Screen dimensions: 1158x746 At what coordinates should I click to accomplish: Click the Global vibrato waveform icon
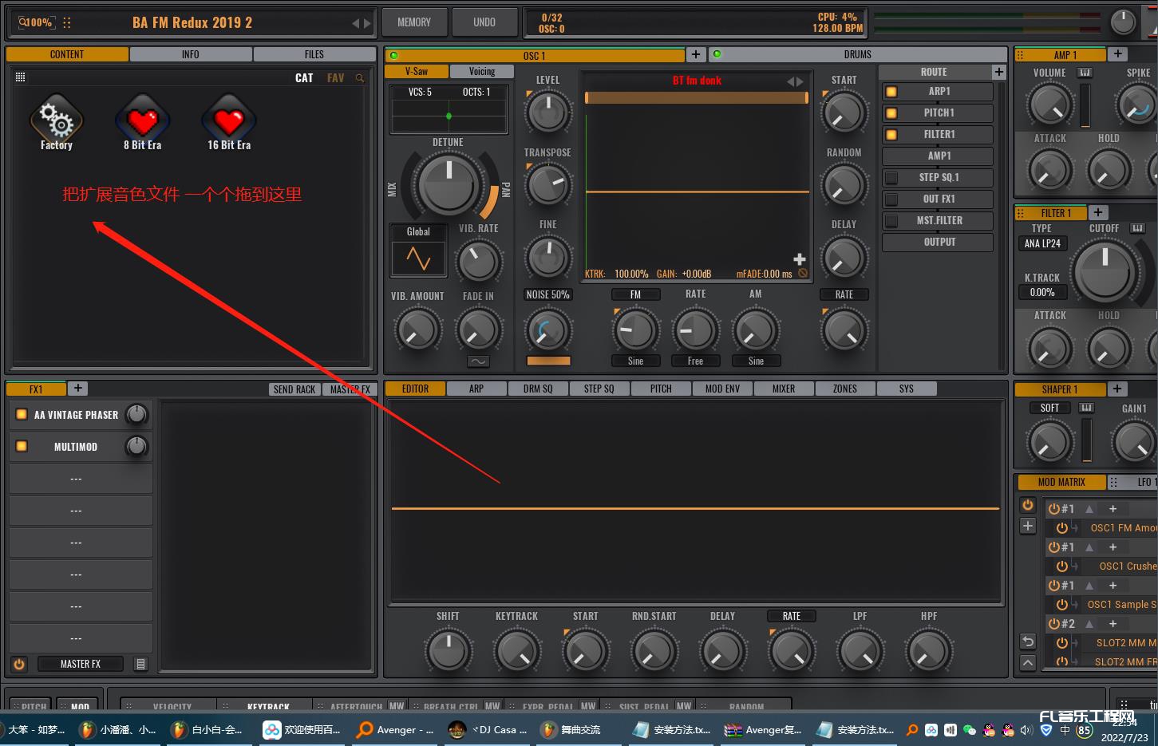(x=418, y=259)
